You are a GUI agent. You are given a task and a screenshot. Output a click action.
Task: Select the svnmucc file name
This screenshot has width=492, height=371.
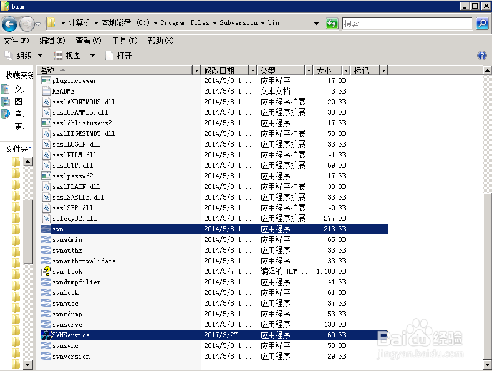tap(65, 303)
